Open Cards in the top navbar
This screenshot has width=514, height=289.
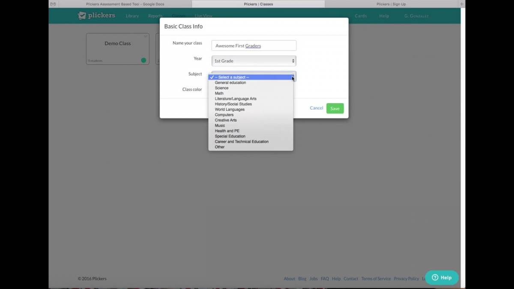tap(361, 16)
